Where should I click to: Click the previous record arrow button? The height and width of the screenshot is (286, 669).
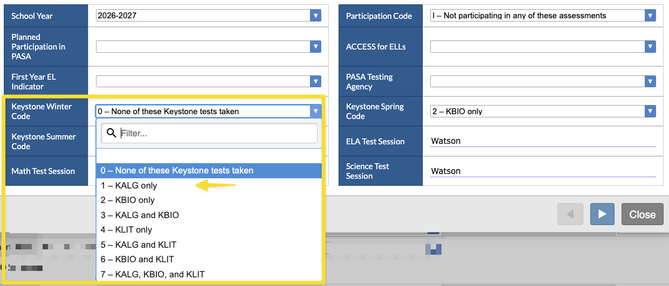click(570, 214)
